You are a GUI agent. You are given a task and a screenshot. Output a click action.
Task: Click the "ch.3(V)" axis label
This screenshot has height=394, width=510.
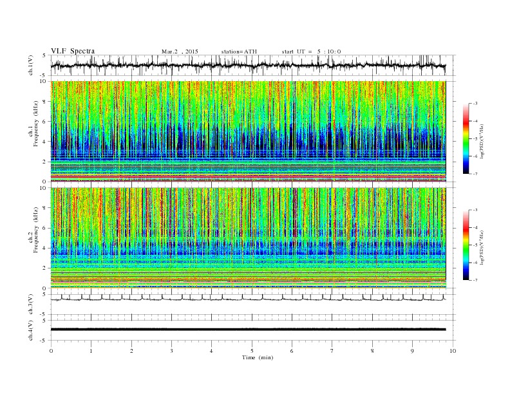32,305
